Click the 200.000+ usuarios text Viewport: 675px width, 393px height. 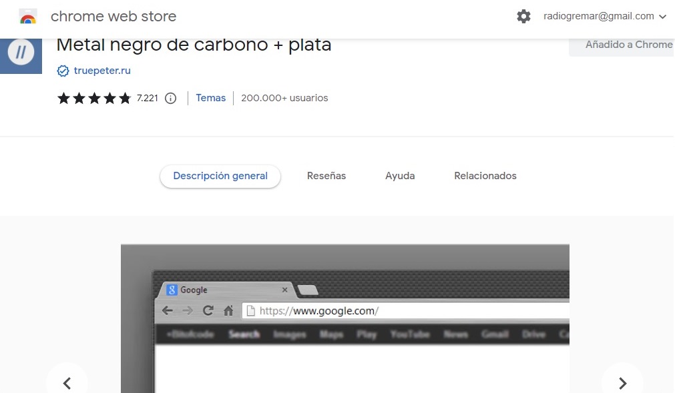coord(284,98)
